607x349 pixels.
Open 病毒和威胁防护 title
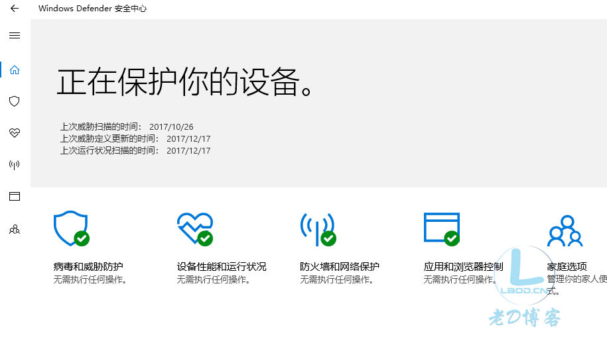click(88, 267)
